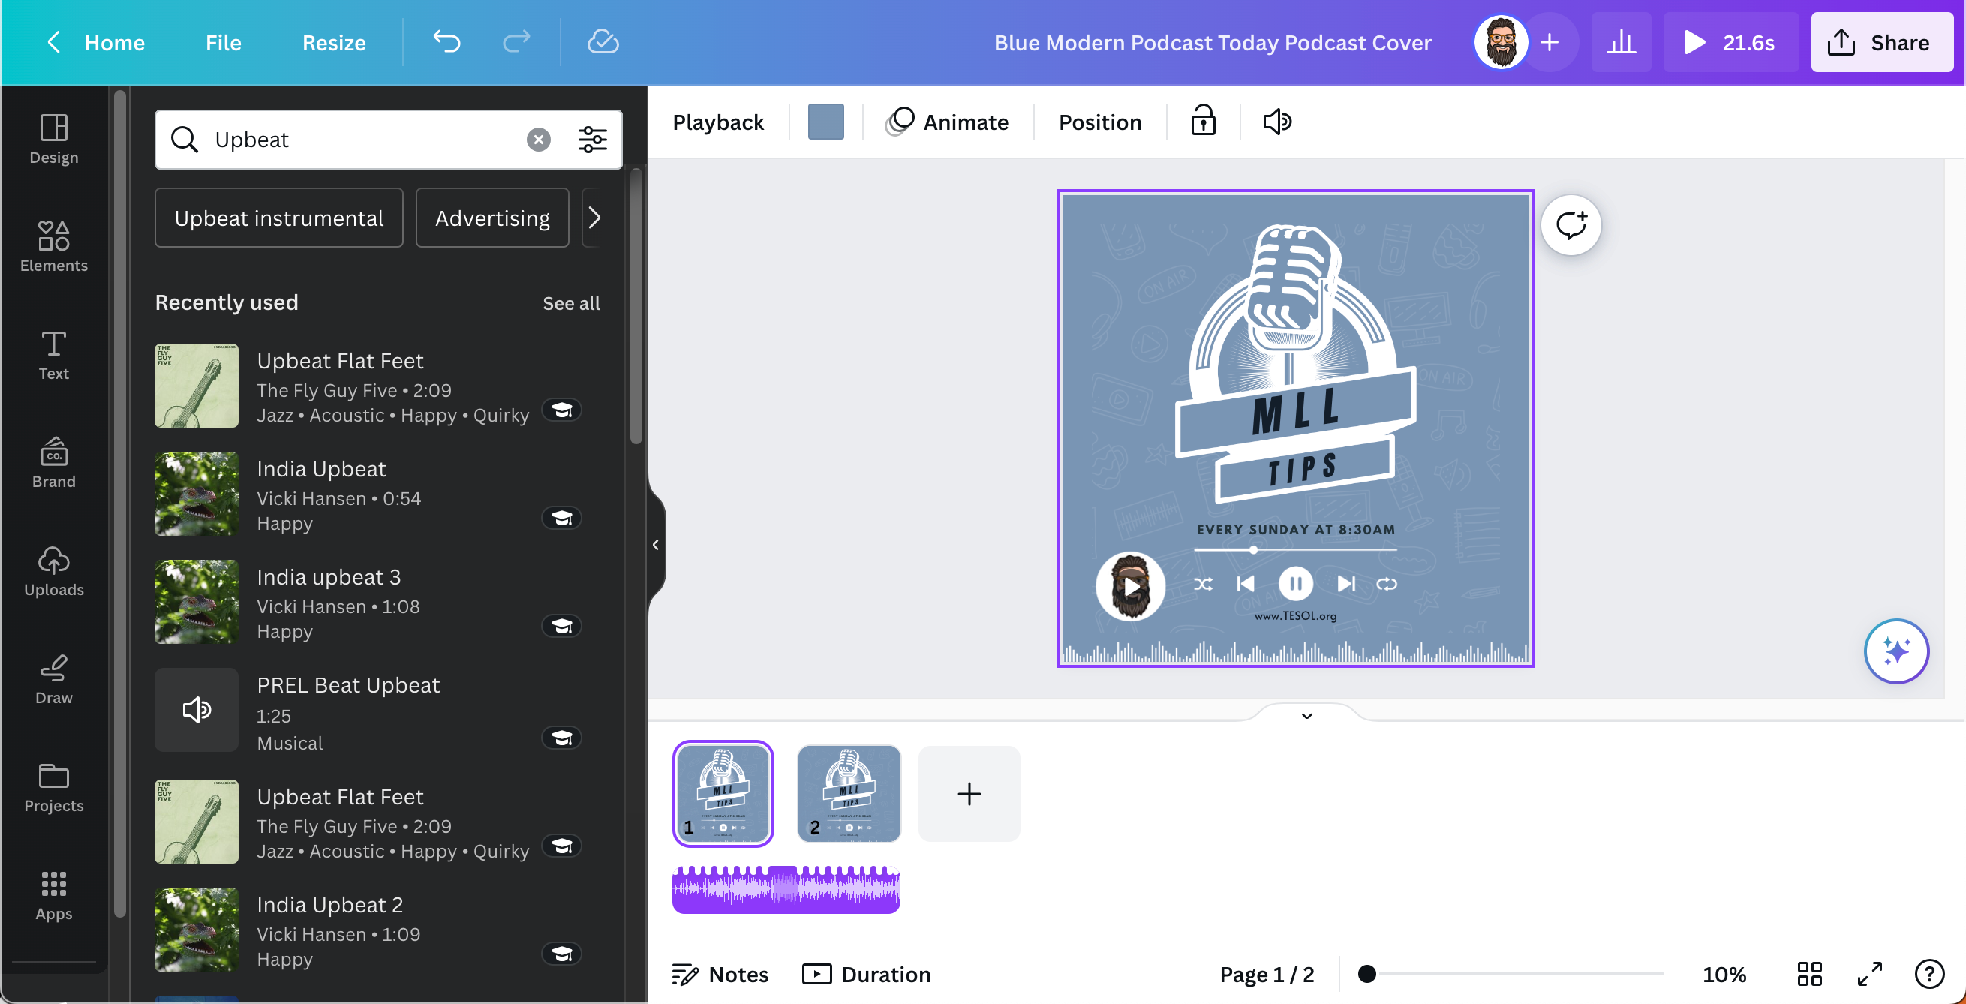This screenshot has height=1004, width=1966.
Task: Open the Uploads panel
Action: point(53,571)
